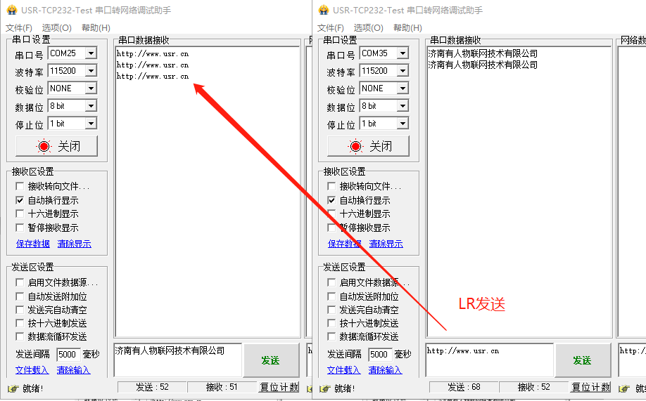Click the hand status icon in right window

click(324, 388)
